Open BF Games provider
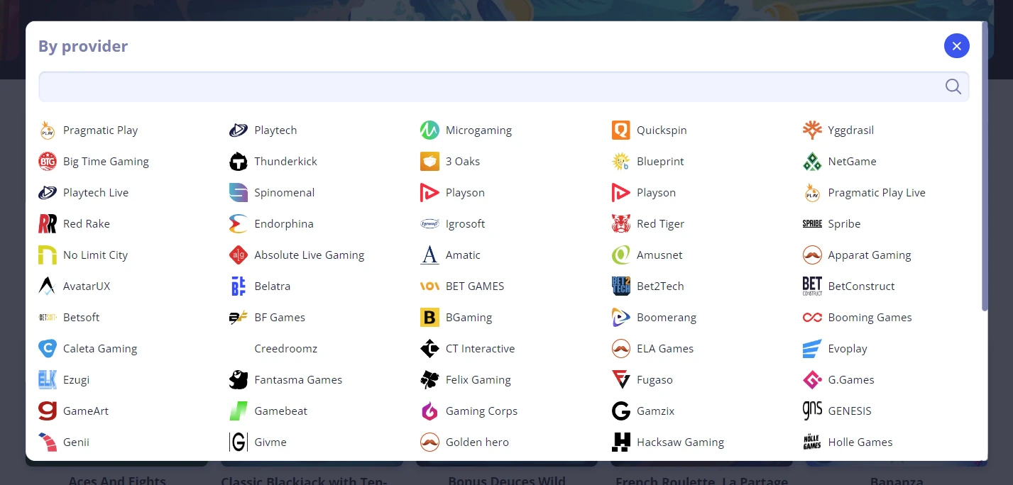 [267, 318]
